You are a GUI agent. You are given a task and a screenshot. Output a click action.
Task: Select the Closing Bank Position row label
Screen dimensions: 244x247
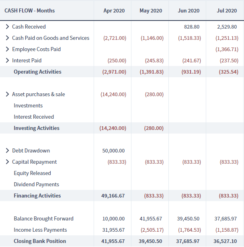pyautogui.click(x=40, y=241)
